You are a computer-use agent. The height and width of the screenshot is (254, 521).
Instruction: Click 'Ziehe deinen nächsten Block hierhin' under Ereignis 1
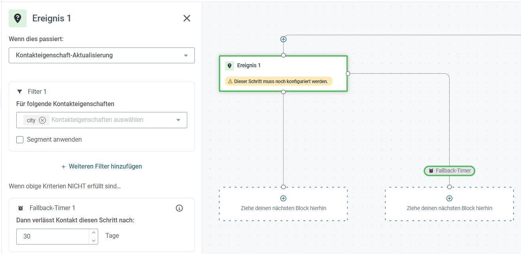[x=283, y=208]
